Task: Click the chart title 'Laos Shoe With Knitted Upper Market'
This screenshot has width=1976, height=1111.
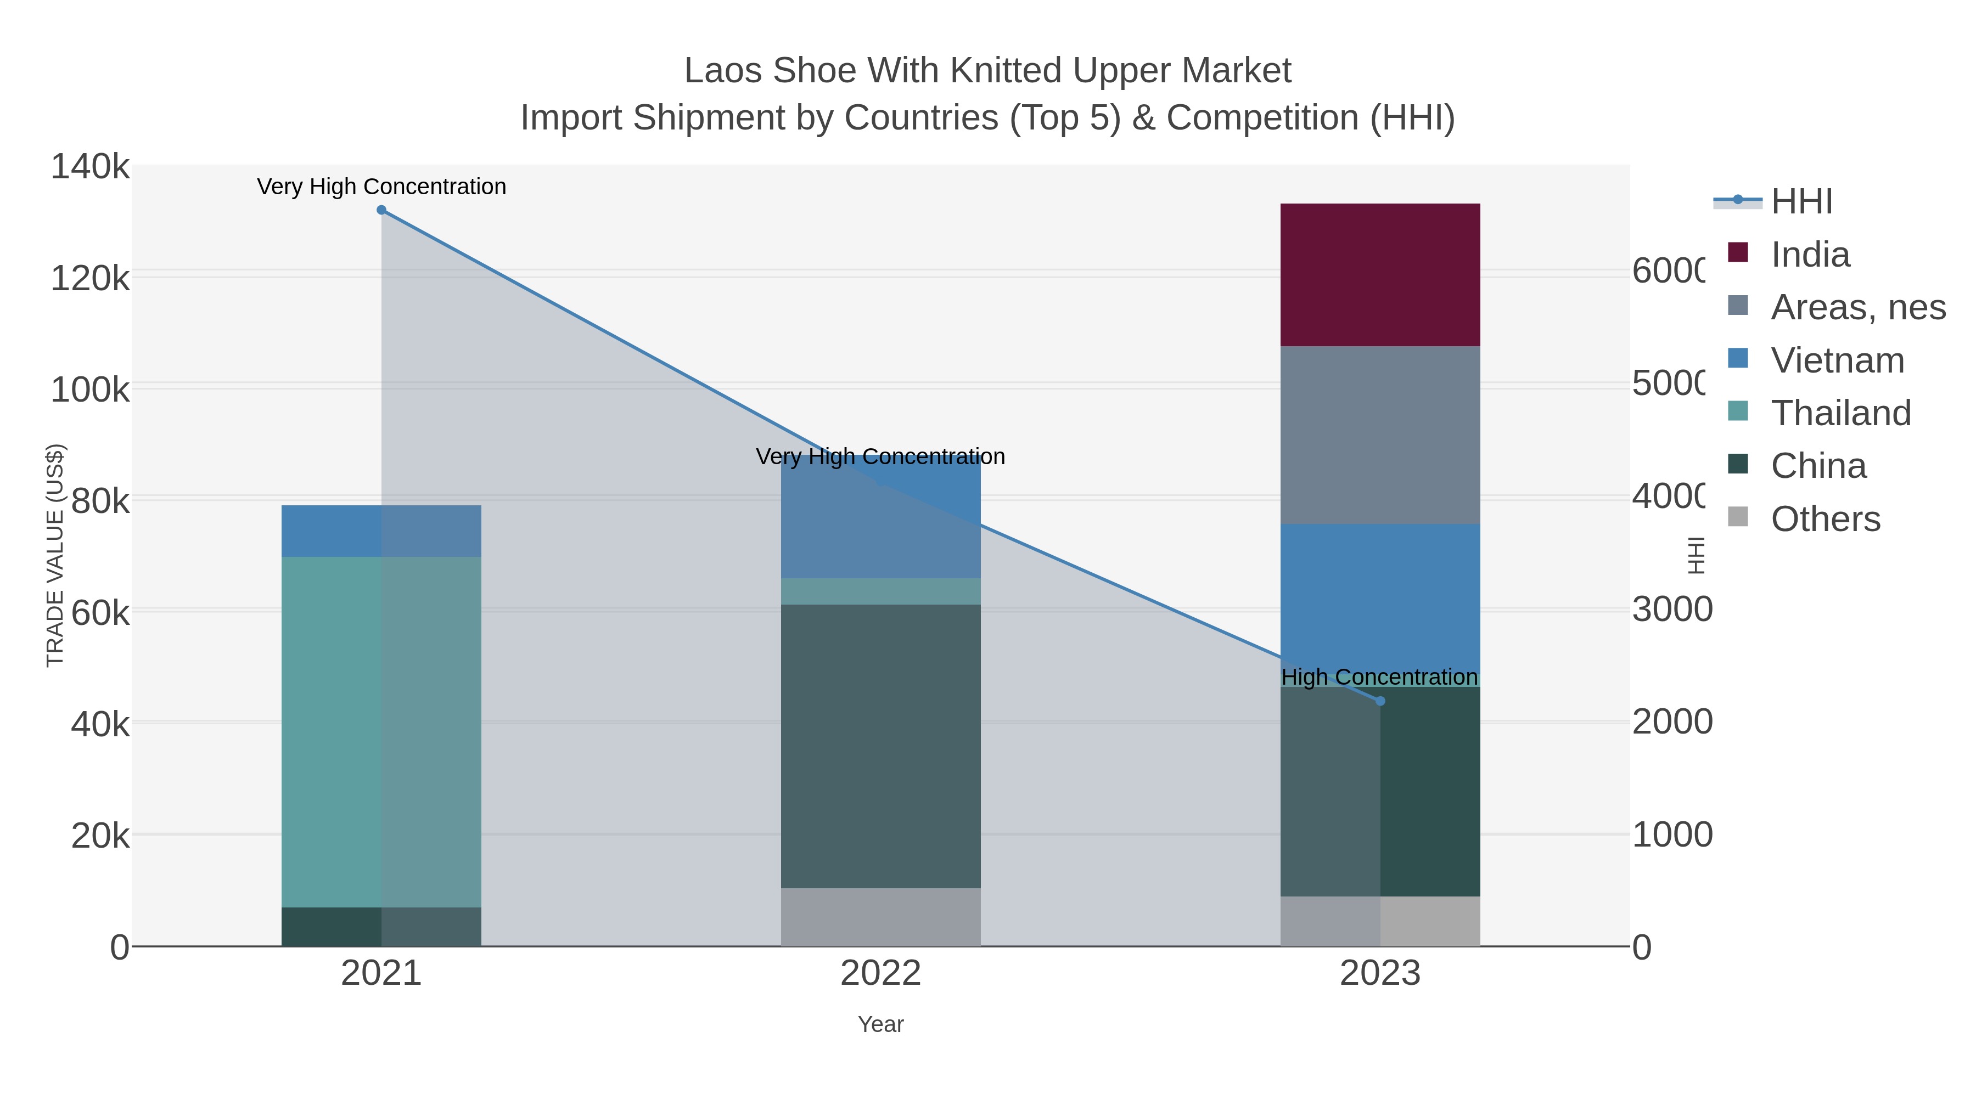Action: [988, 71]
